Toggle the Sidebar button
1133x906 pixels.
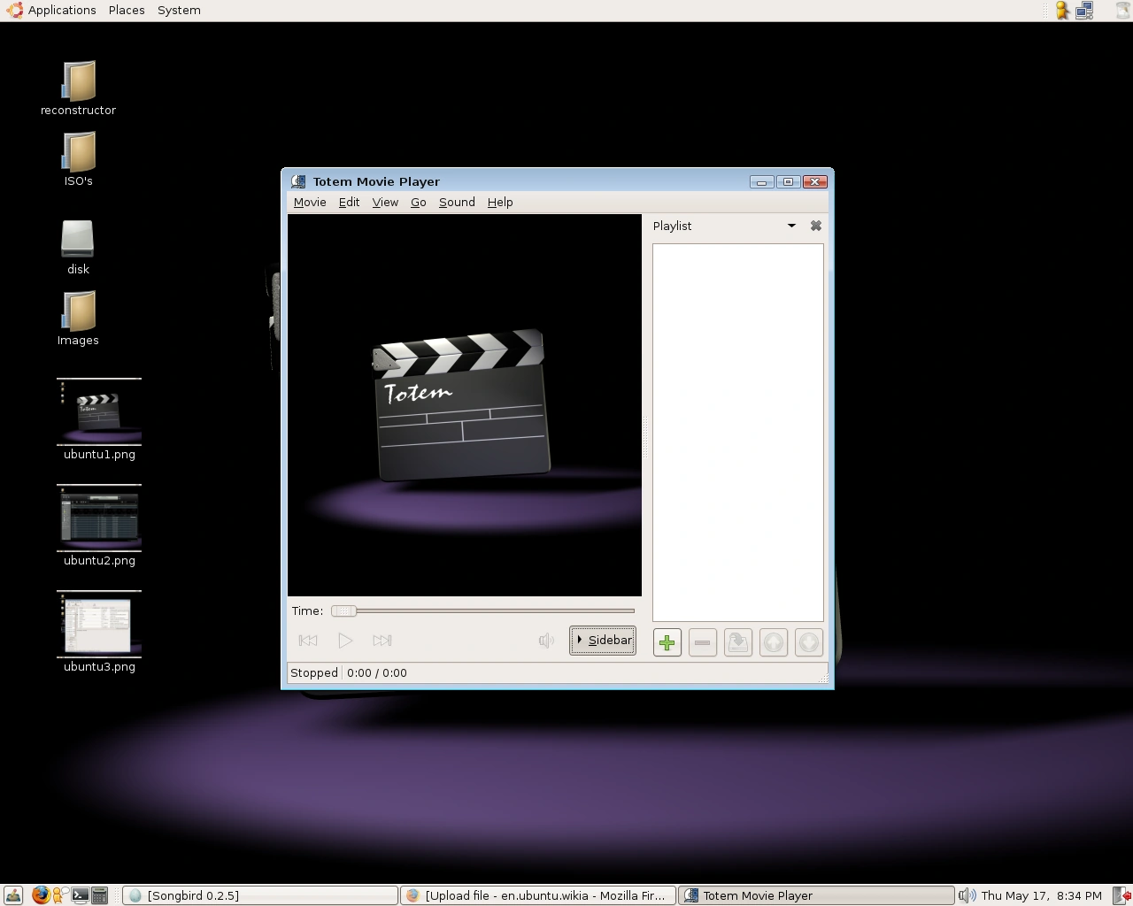pyautogui.click(x=603, y=641)
